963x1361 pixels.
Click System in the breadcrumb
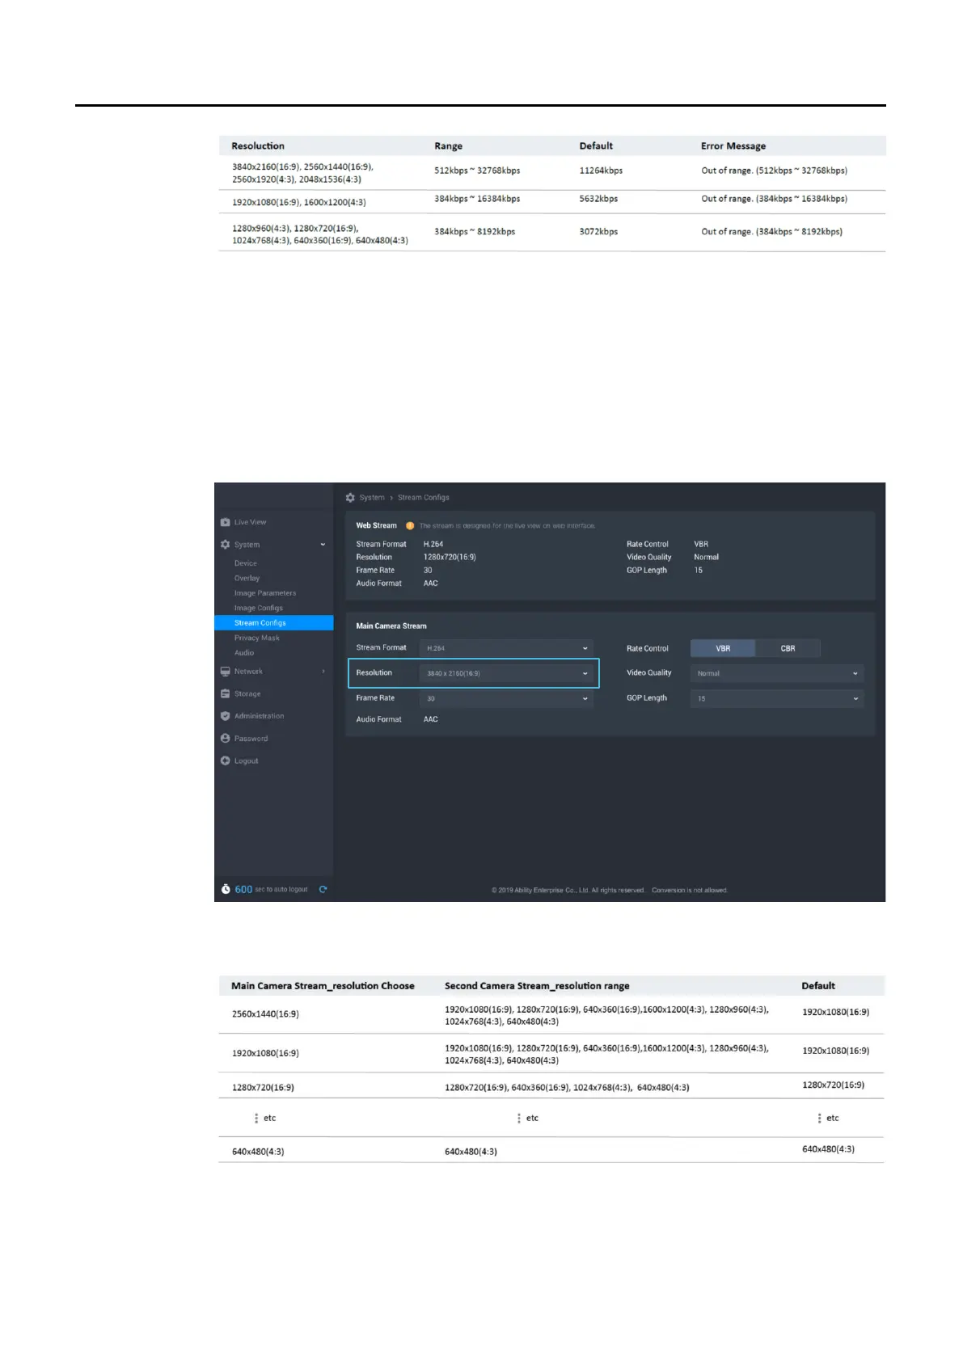pos(372,498)
